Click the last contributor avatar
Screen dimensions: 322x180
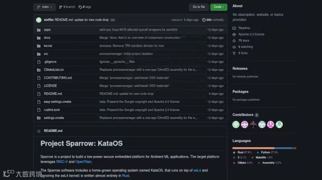click(x=279, y=125)
